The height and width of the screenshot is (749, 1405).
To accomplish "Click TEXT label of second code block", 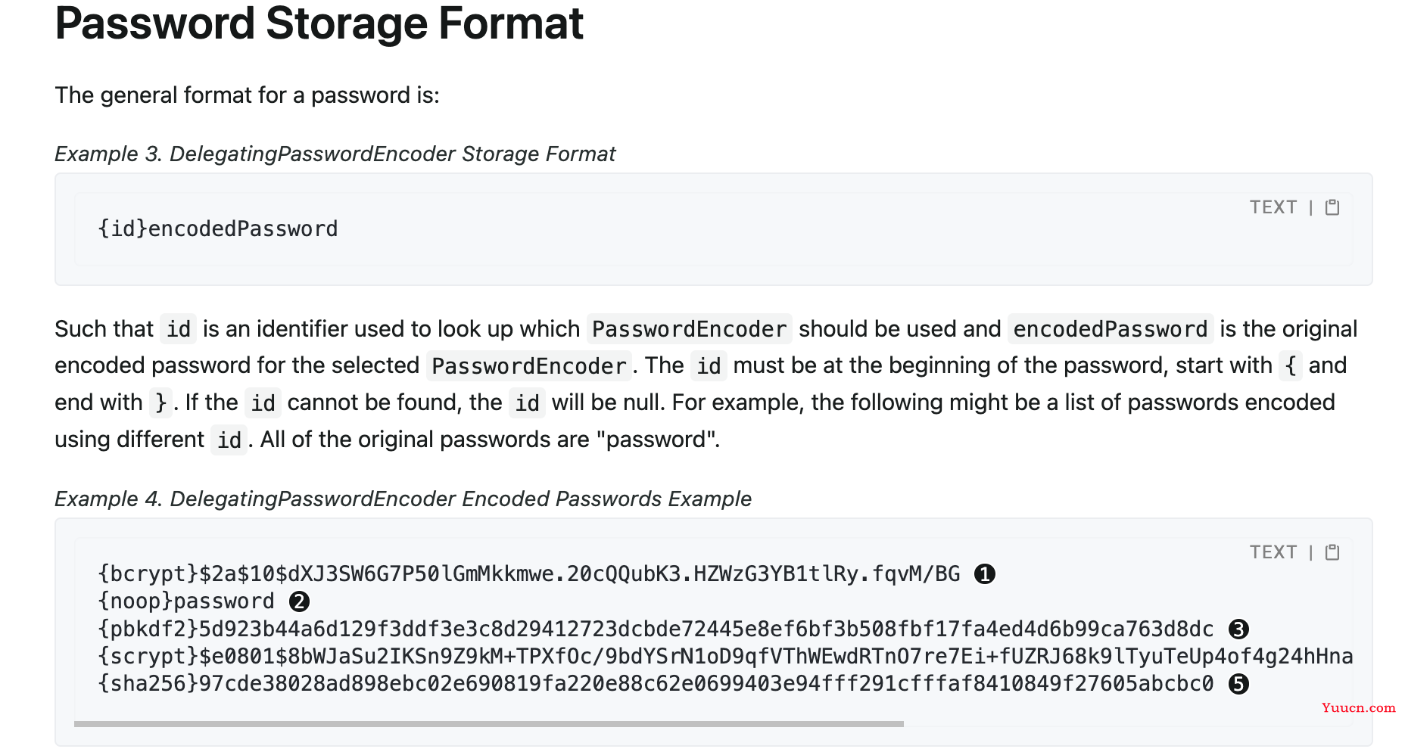I will 1273,552.
